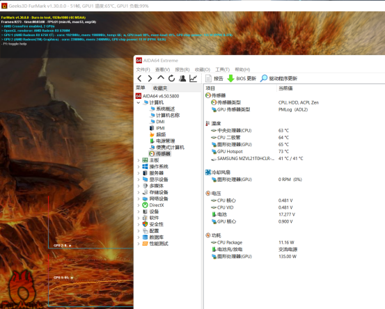Switch to the 收藏夹 tab
This screenshot has height=309, width=385.
(160, 88)
